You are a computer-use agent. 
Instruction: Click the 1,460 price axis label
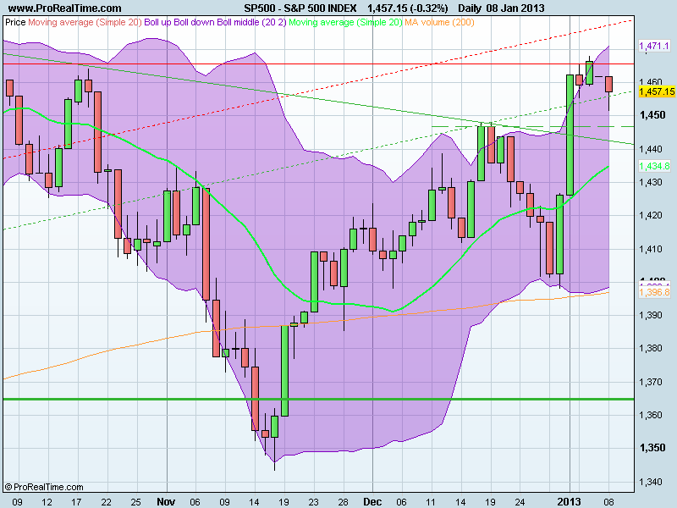651,81
